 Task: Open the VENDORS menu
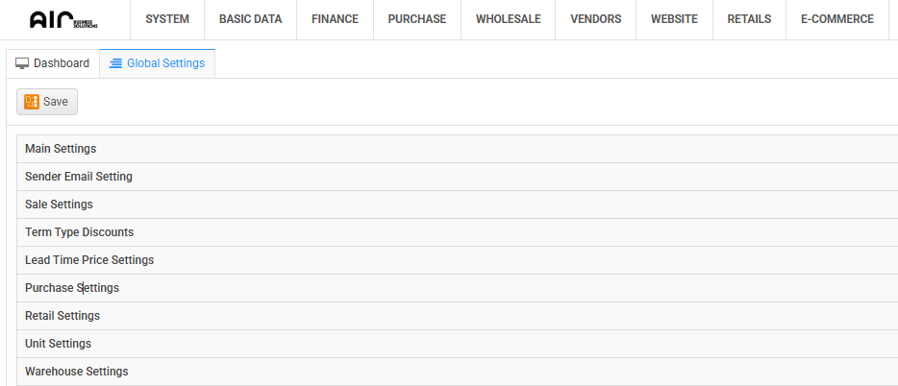point(595,19)
